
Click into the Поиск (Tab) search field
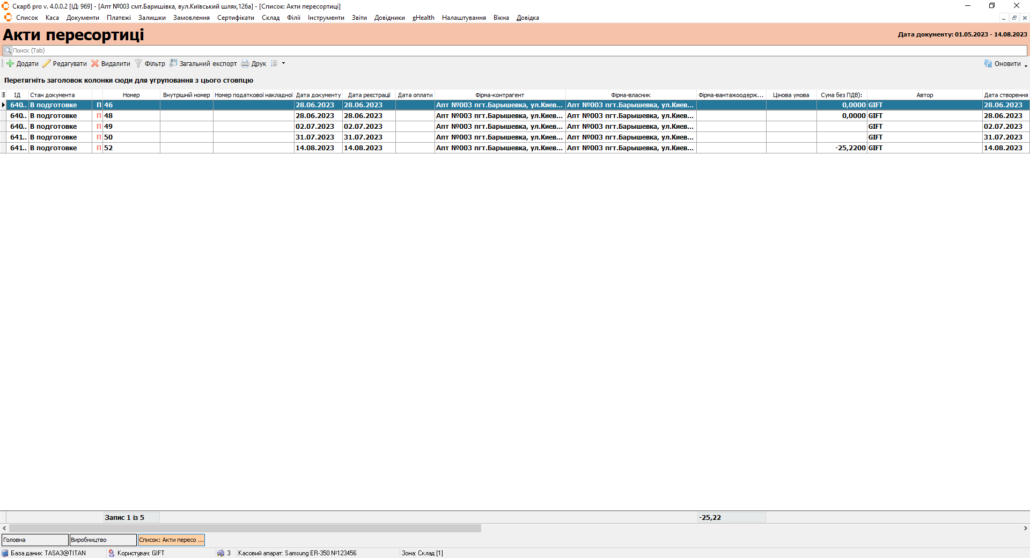tap(515, 50)
